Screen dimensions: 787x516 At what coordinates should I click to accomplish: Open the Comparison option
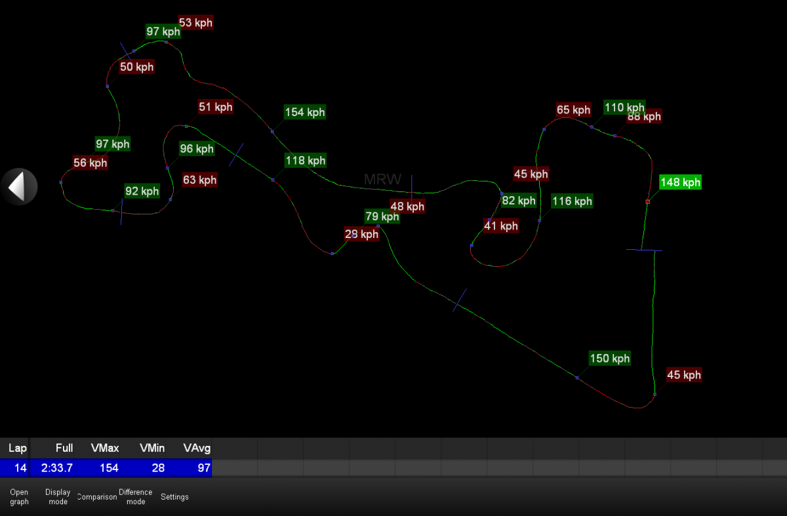[x=97, y=497]
